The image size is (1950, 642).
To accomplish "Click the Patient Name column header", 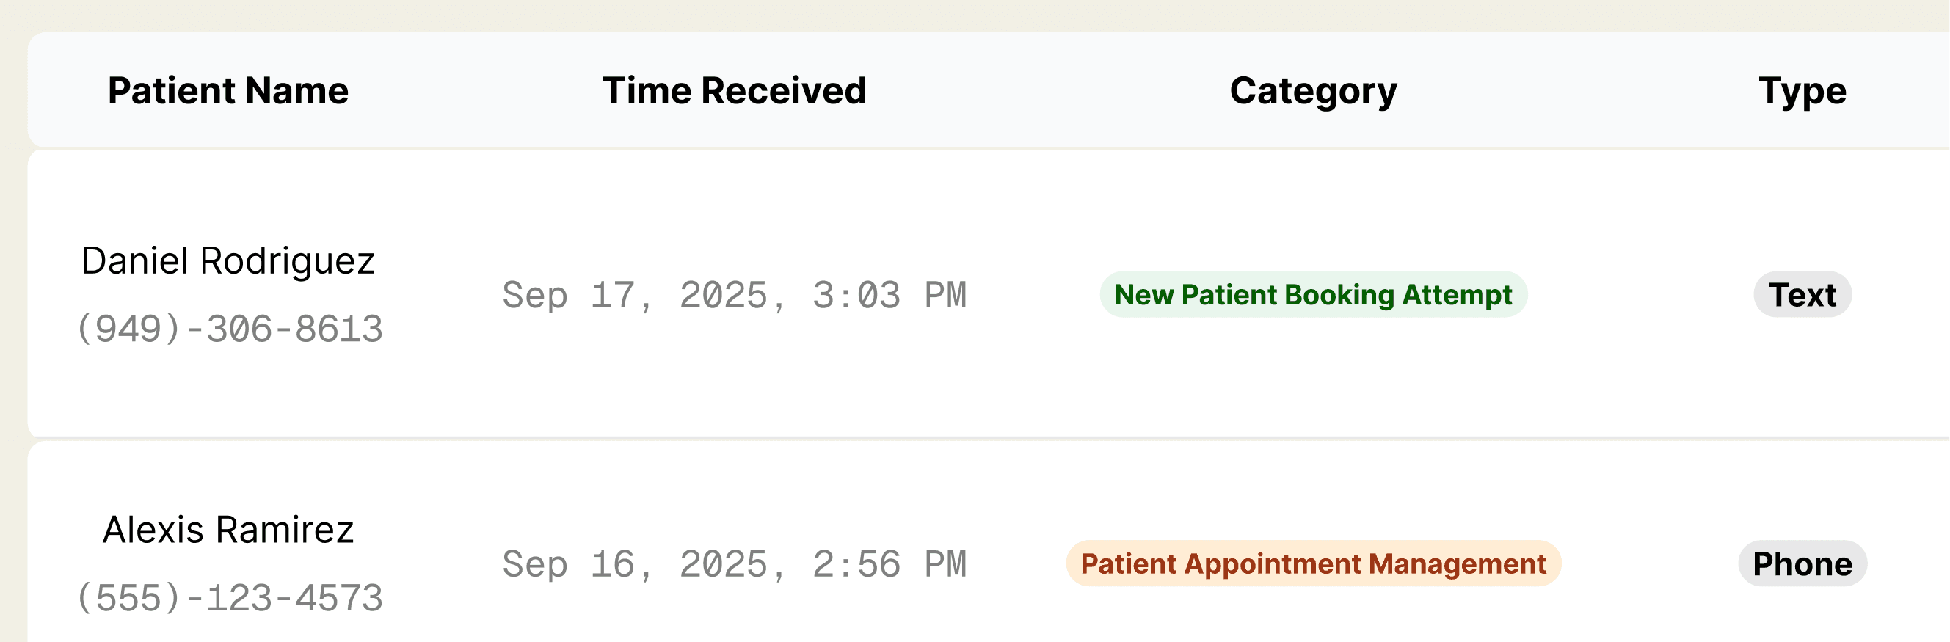I will tap(228, 91).
